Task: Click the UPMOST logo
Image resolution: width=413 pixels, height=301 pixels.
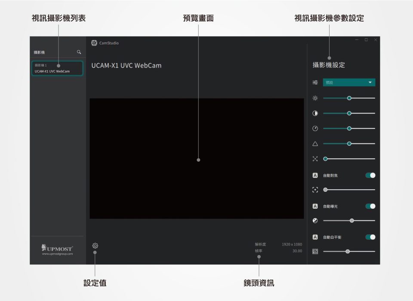Action: (57, 248)
